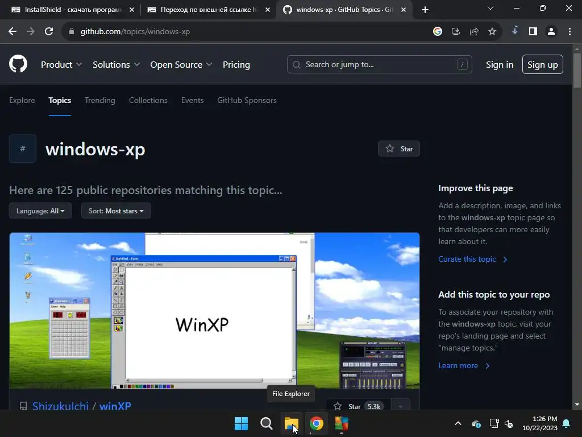Click the page vertical scrollbar thumb

click(577, 70)
